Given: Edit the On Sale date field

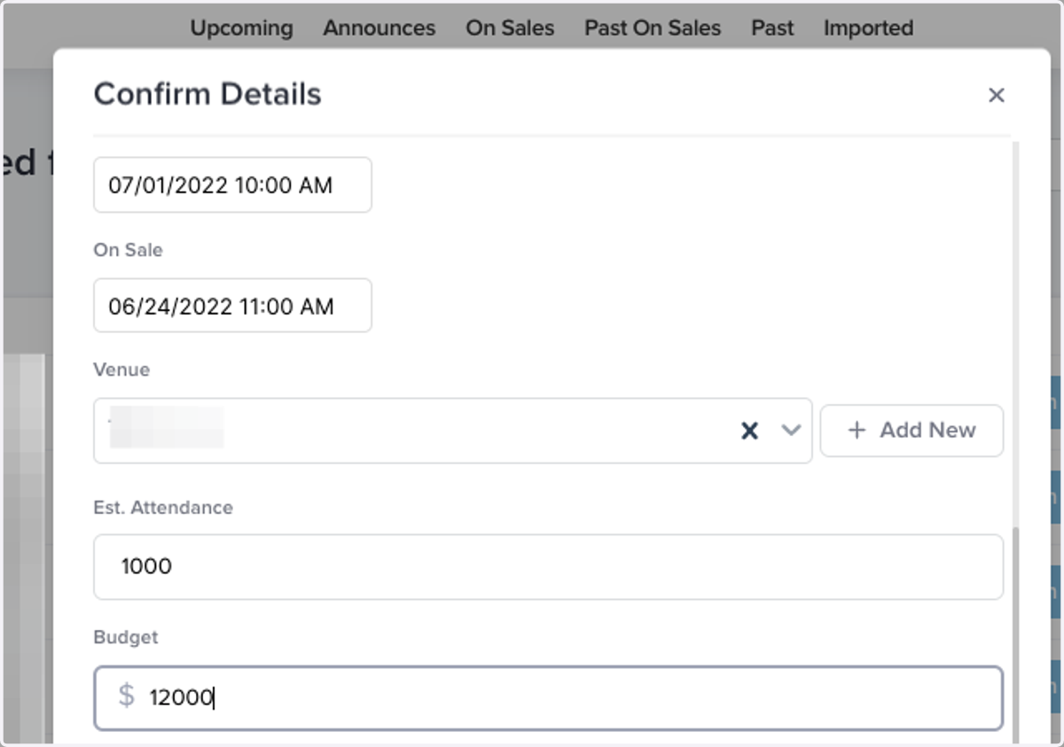Looking at the screenshot, I should pos(232,306).
